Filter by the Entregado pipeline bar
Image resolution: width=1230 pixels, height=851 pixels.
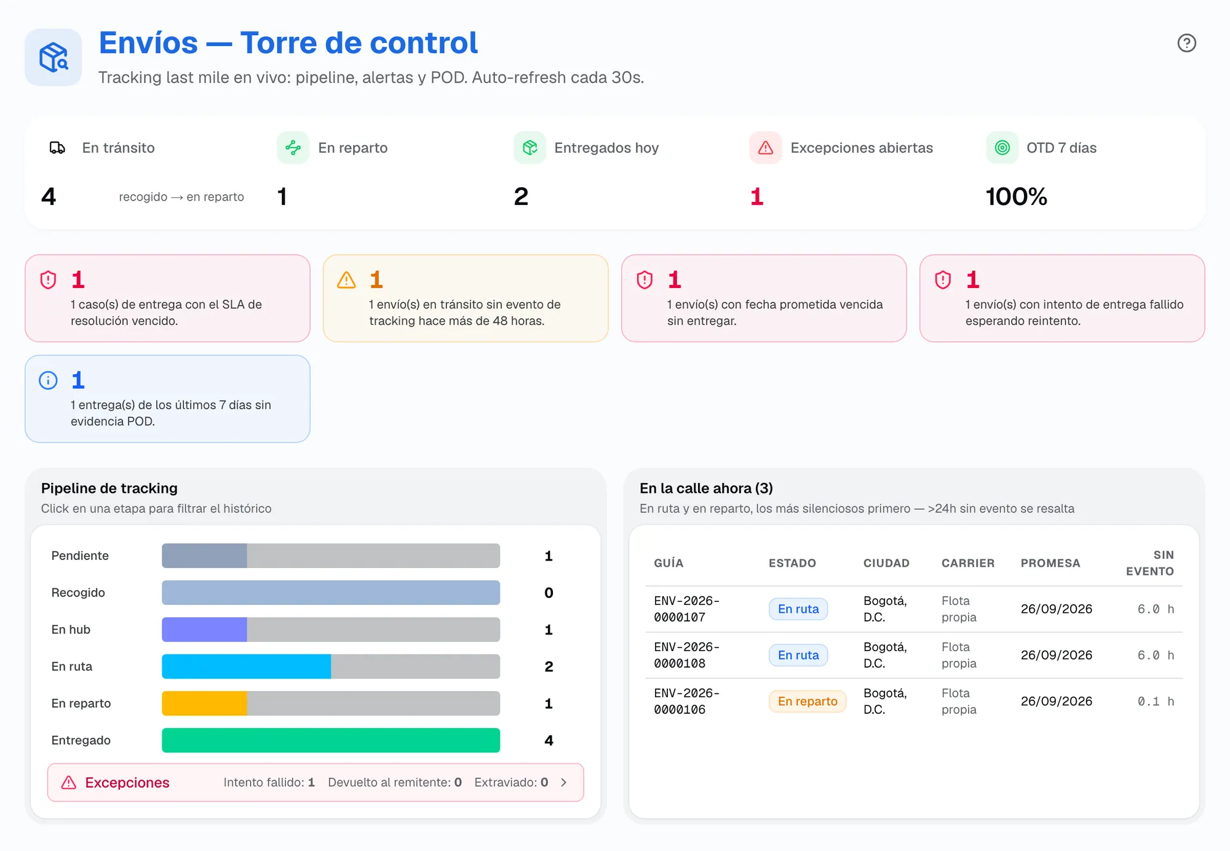click(x=331, y=740)
